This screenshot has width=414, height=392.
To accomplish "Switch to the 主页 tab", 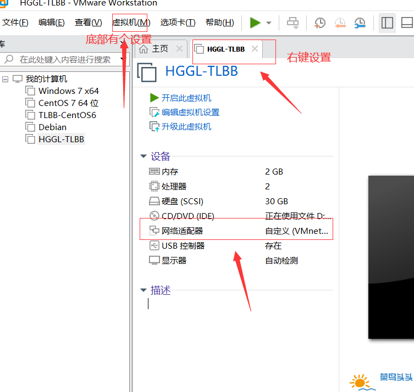I will [160, 49].
